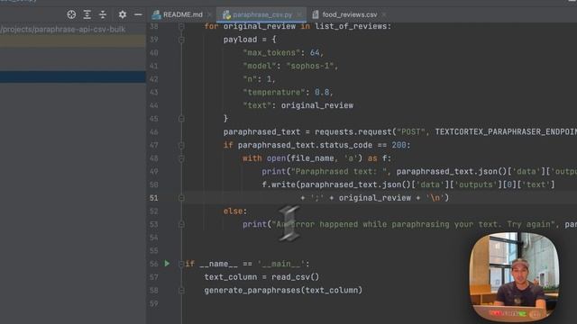Click the webcam video overlay thumbnail
Viewport: 577px width, 324px height.
pyautogui.click(x=515, y=276)
